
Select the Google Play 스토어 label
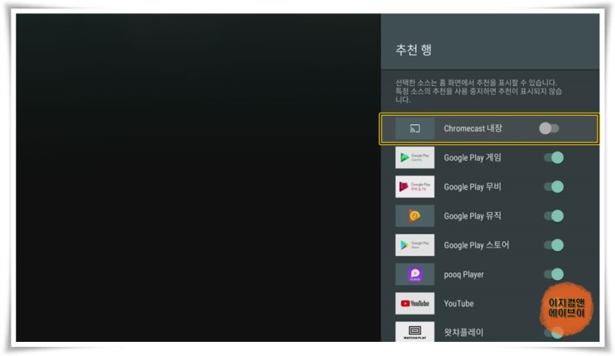[x=476, y=245]
